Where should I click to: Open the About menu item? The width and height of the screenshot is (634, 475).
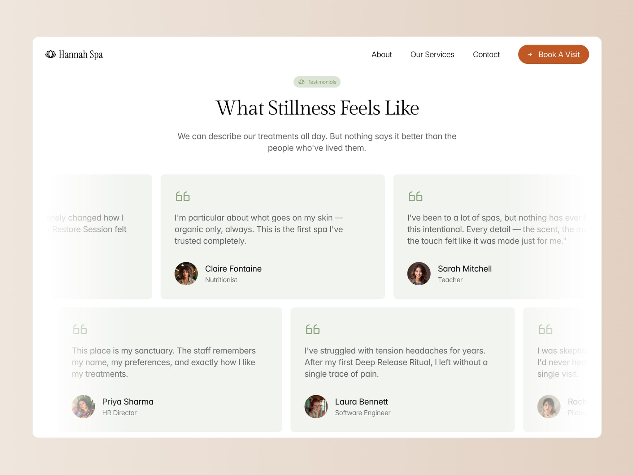[381, 54]
